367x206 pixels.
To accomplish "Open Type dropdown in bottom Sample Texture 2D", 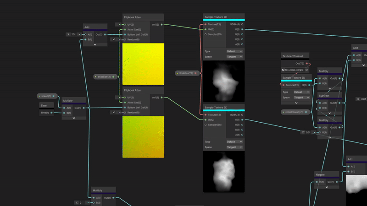I will point(234,142).
